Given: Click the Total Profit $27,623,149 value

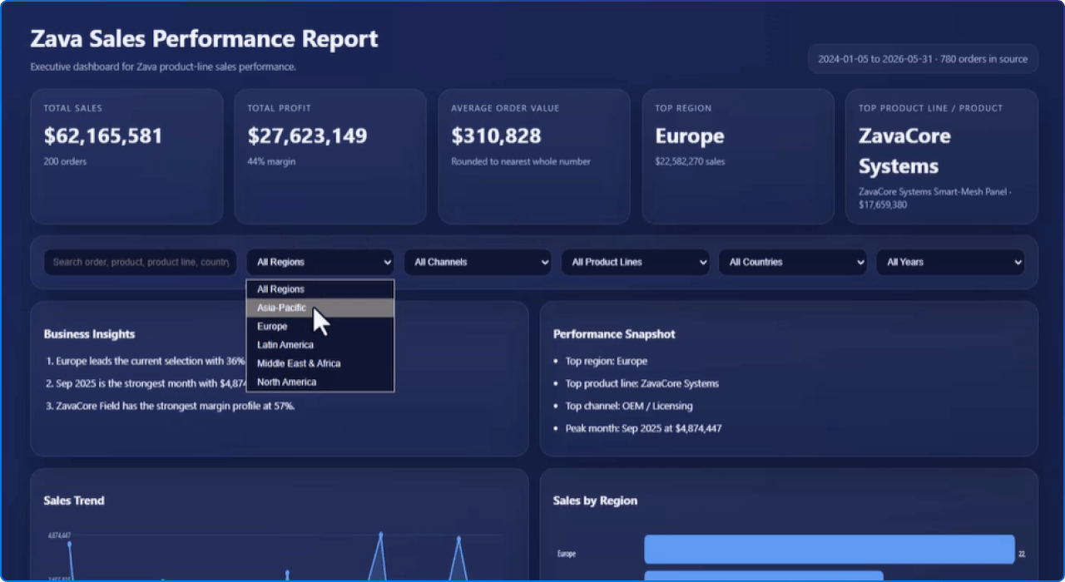Looking at the screenshot, I should tap(307, 136).
